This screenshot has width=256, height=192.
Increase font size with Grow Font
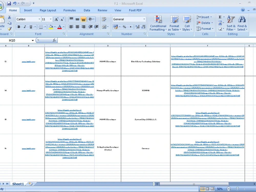pyautogui.click(x=56, y=19)
